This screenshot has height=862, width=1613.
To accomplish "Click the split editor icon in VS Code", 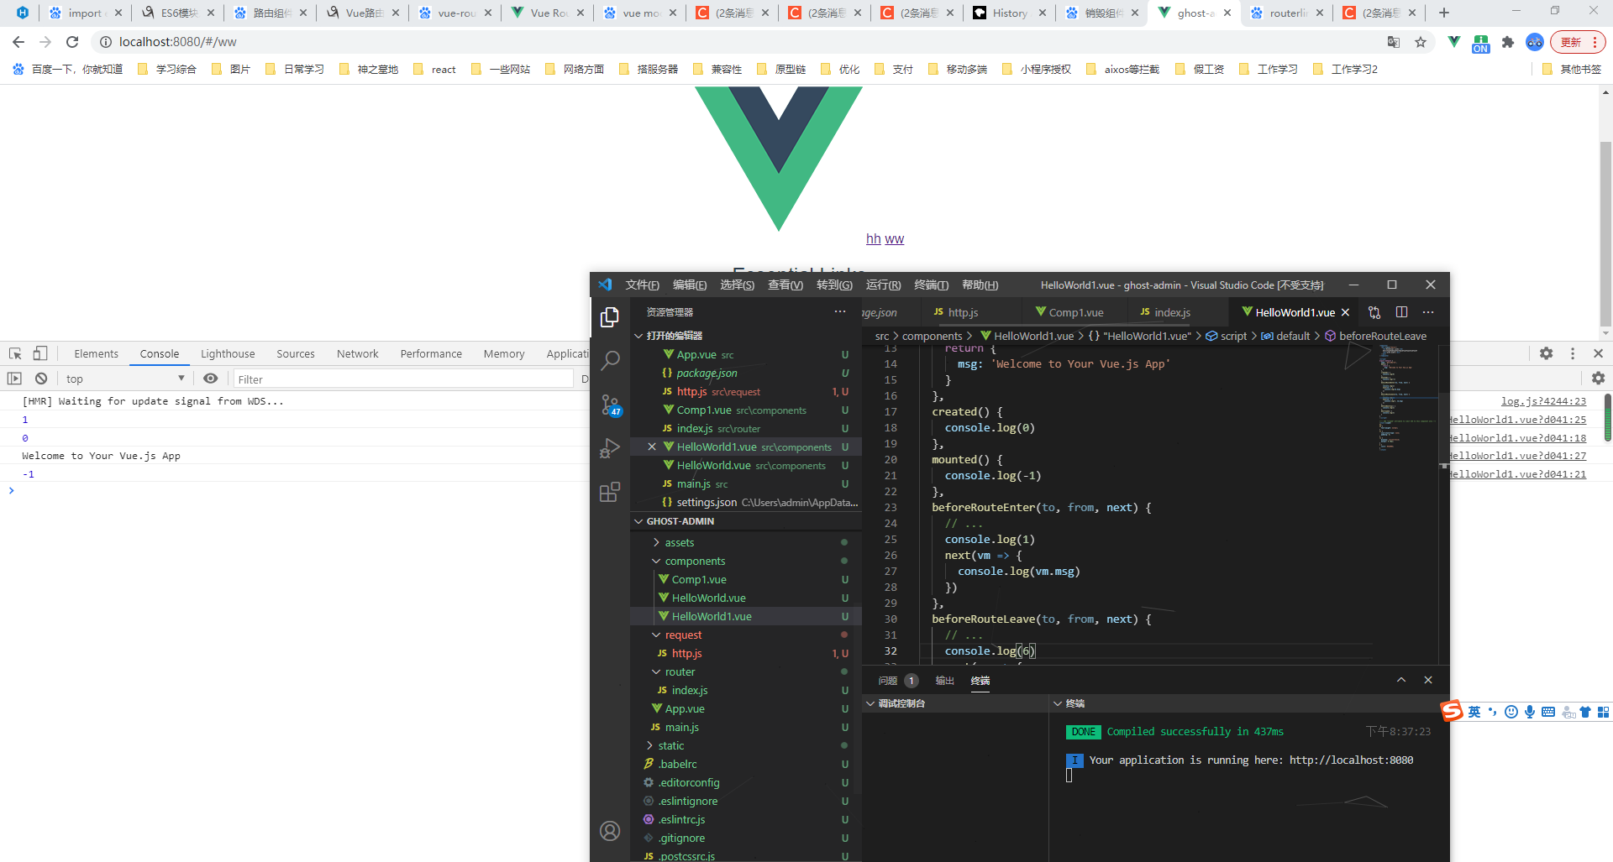I will (1401, 312).
